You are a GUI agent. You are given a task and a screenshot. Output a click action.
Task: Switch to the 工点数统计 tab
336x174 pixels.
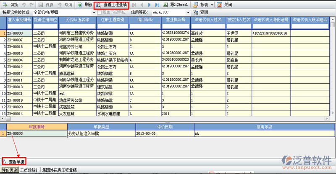[30, 170]
